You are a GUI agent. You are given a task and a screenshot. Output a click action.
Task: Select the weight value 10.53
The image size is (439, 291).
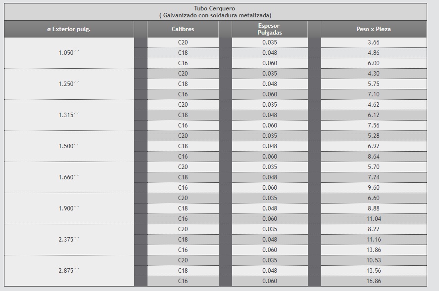[x=374, y=260]
